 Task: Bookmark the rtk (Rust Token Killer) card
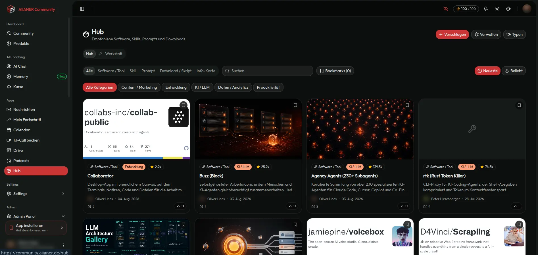click(519, 105)
